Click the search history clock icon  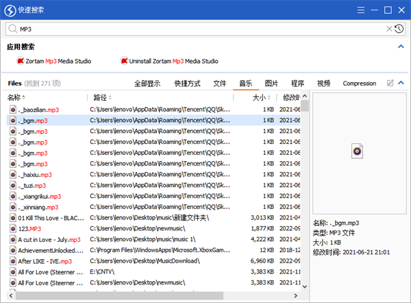[x=399, y=29]
